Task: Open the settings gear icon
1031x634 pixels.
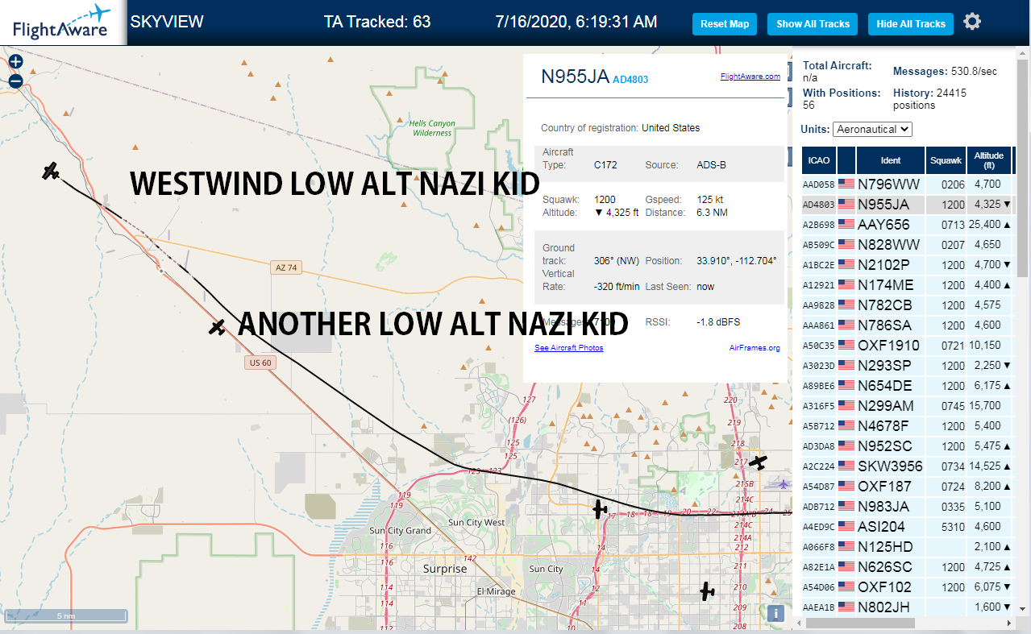Action: [972, 22]
